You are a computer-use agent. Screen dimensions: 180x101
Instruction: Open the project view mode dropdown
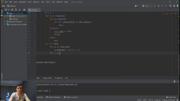pos(7,10)
